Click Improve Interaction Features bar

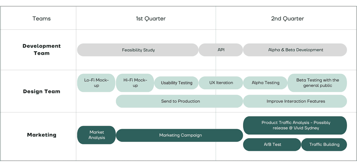295,101
